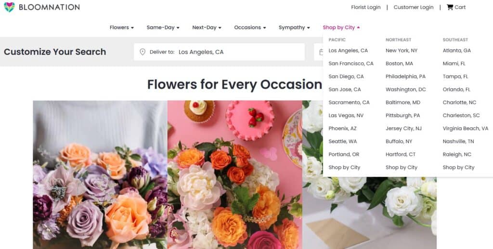The image size is (493, 249).
Task: Click the Customize Your Search heading
Action: (x=55, y=52)
